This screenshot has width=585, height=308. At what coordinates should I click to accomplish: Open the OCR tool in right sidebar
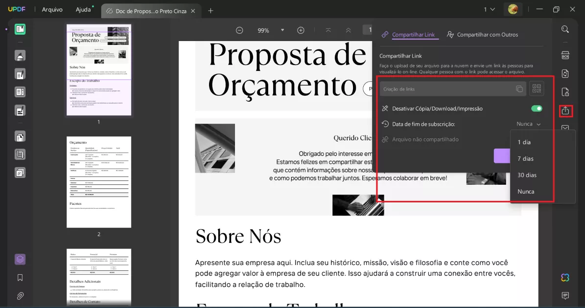[x=565, y=55]
